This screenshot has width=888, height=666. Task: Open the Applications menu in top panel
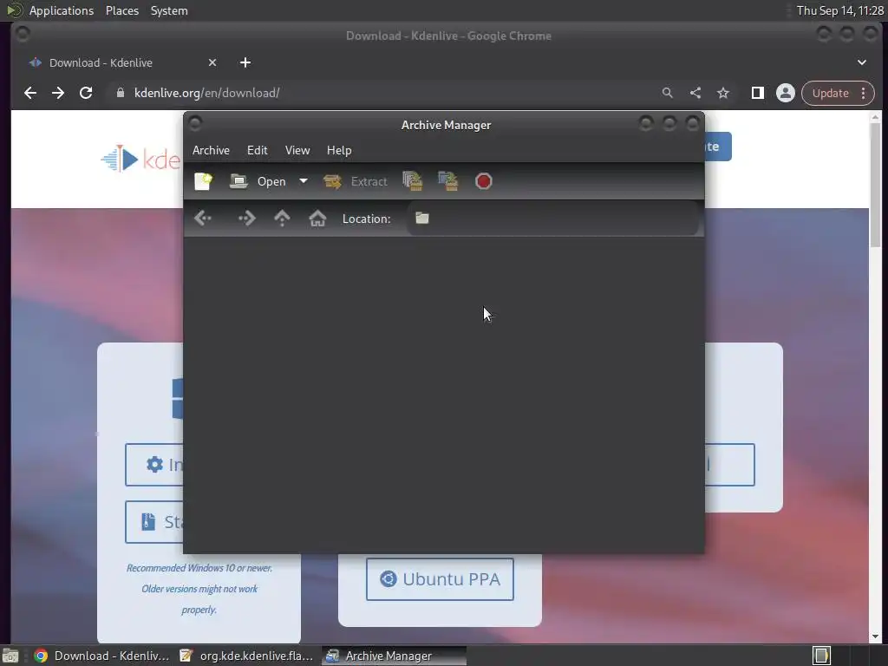[x=62, y=10]
